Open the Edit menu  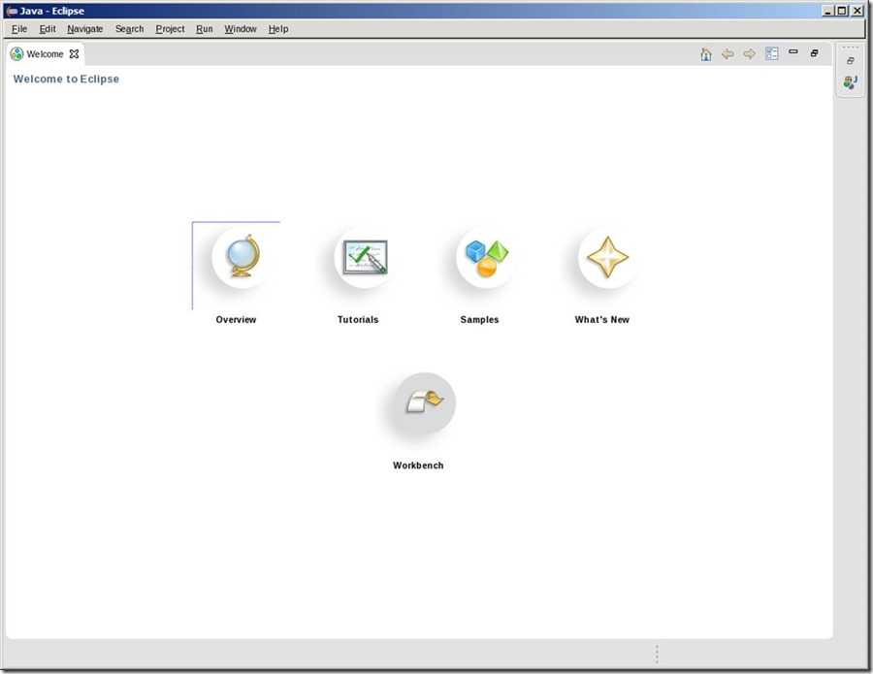pos(48,29)
